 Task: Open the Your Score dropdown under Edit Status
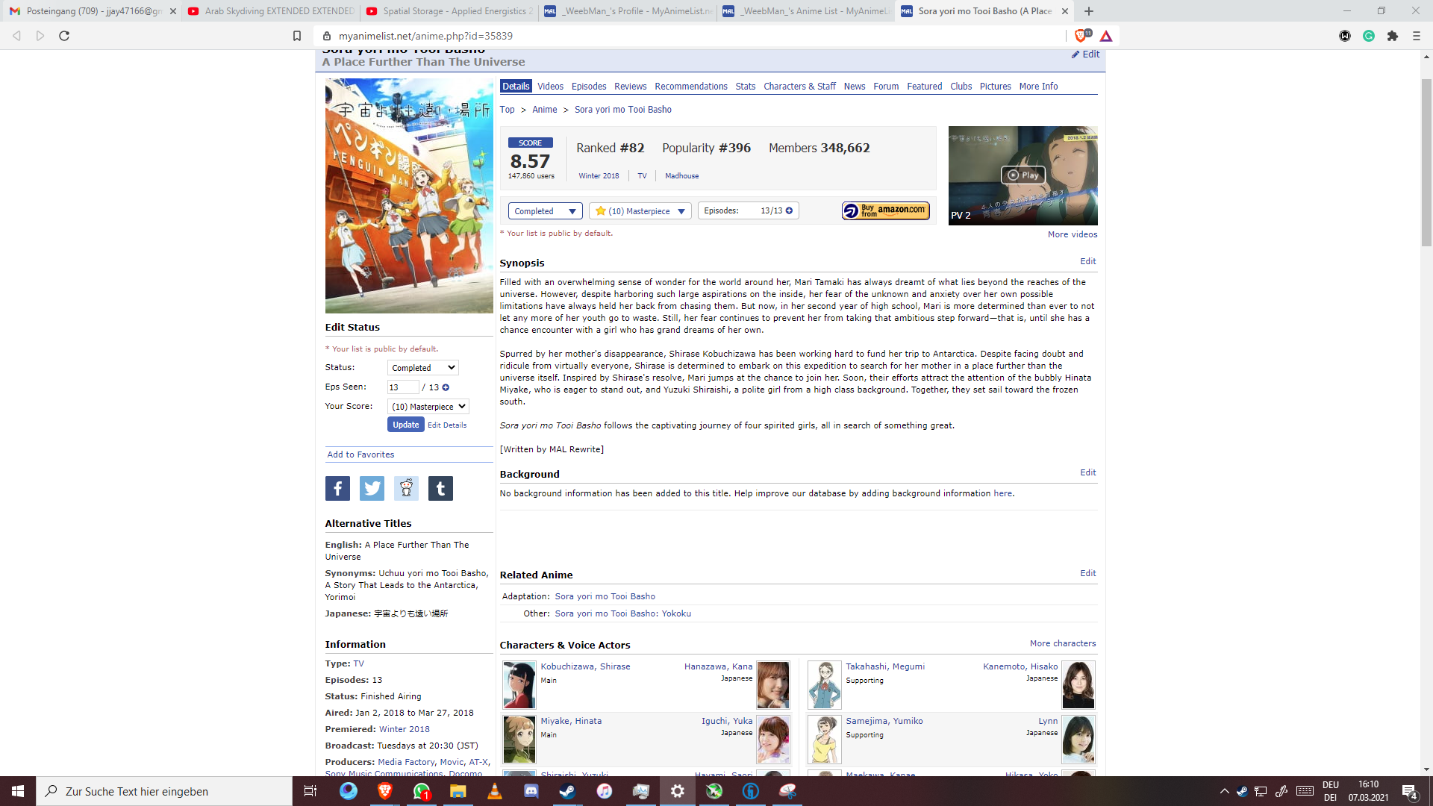428,407
